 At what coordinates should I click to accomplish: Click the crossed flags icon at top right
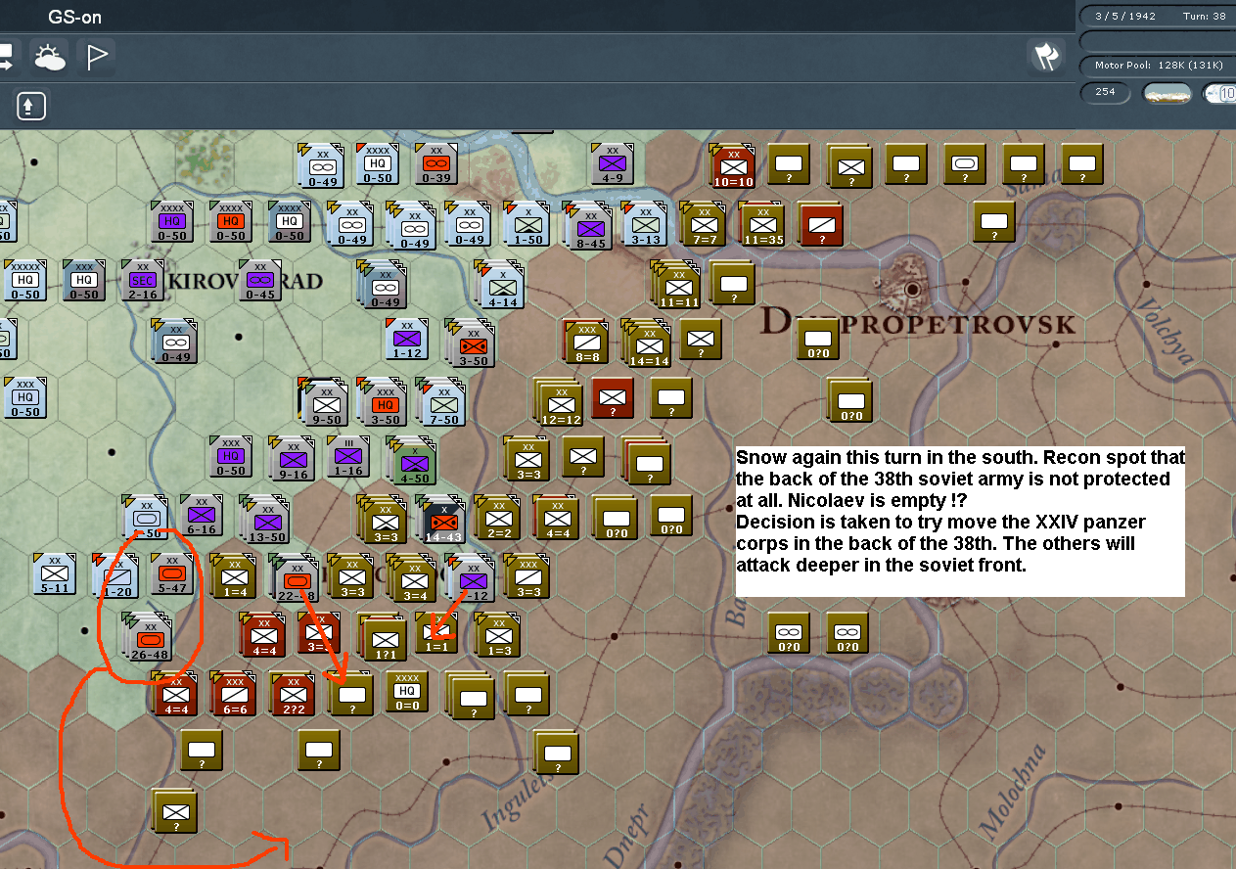1046,56
